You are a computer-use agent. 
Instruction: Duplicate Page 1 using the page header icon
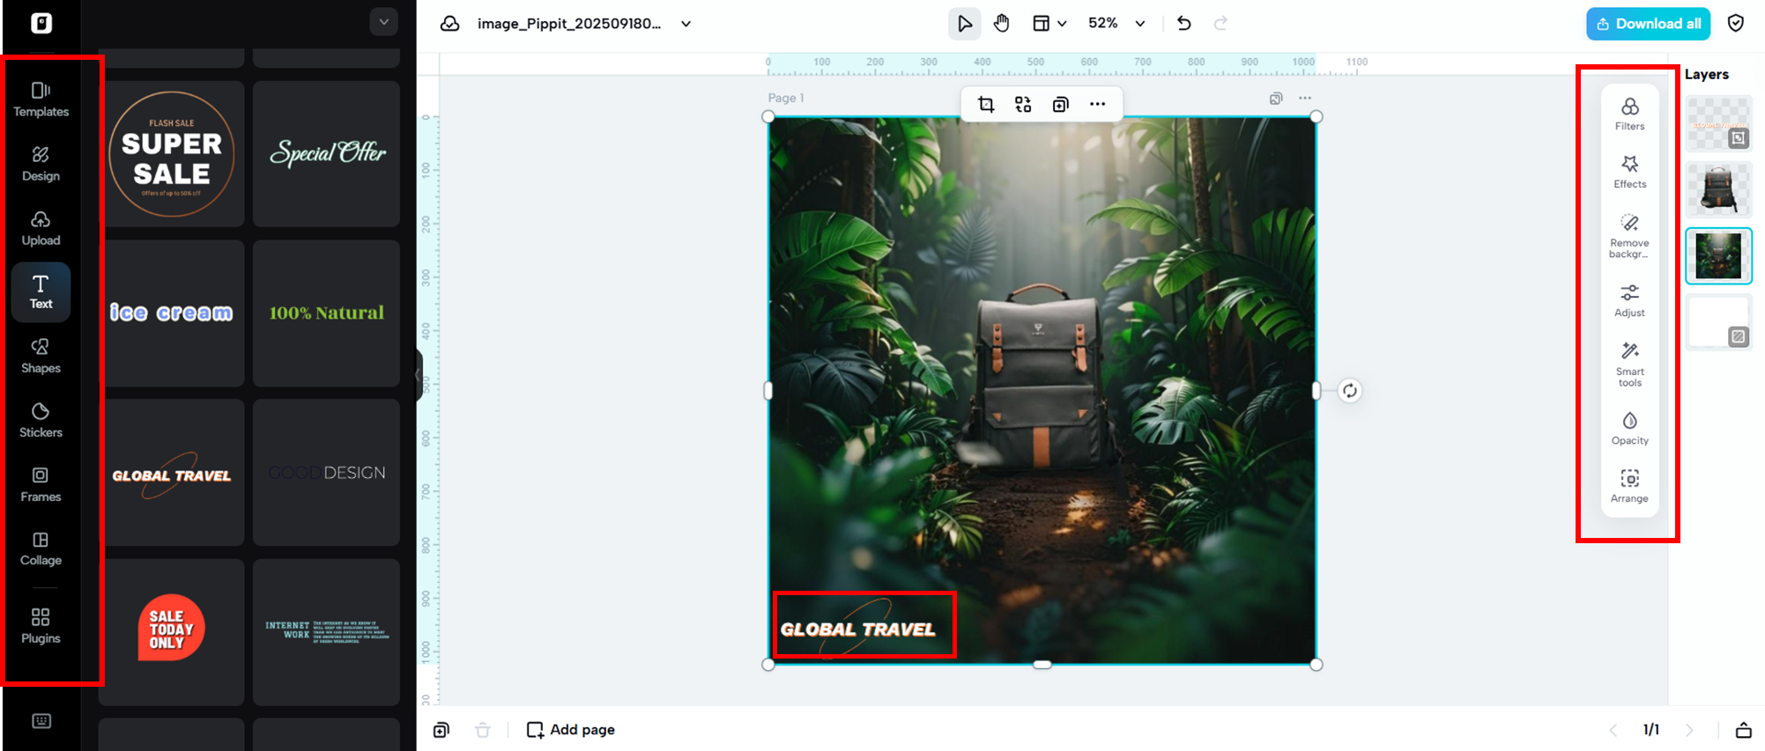pyautogui.click(x=1276, y=99)
